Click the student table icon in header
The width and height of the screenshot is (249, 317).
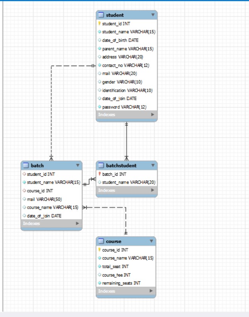[101, 15]
